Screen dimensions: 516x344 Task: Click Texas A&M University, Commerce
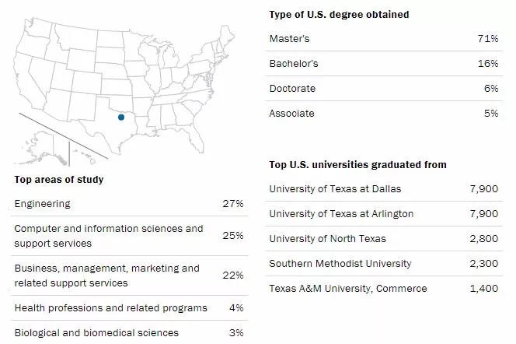coord(347,289)
